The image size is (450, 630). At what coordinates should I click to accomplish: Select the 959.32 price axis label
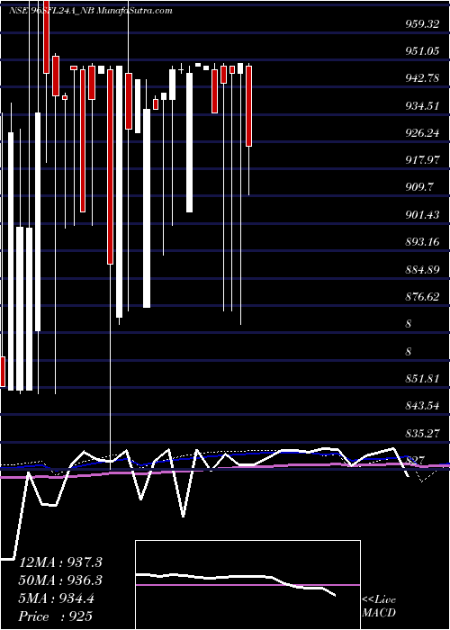pyautogui.click(x=422, y=23)
